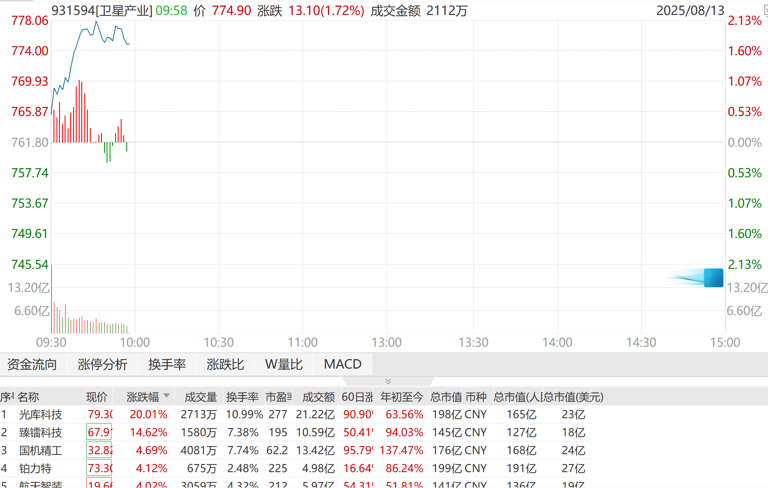This screenshot has height=488, width=768.
Task: Show the W量比 indicator tab
Action: click(x=283, y=364)
